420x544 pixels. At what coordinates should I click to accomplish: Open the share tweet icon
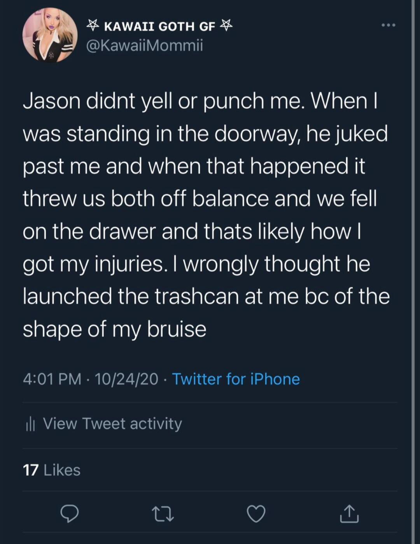point(349,513)
